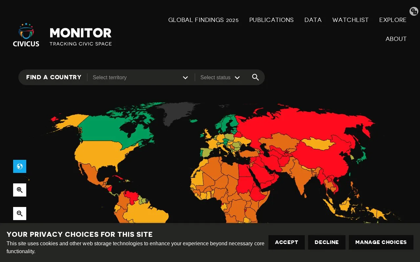Click the CIVICUS logo icon

pos(26,34)
